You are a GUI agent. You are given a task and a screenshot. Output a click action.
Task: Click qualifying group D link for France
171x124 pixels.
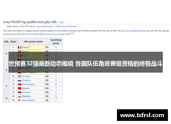[56, 47]
